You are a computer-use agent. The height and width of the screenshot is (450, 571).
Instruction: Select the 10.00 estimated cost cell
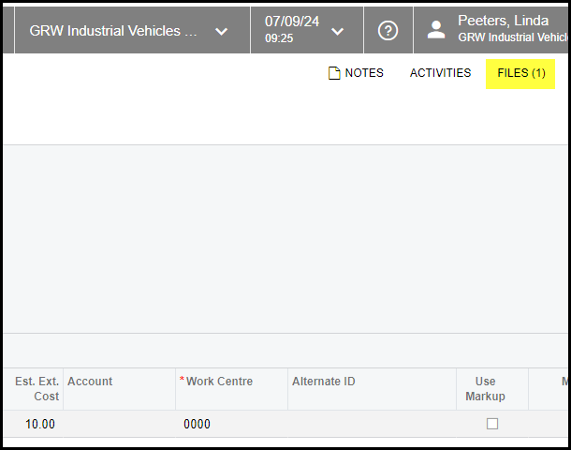point(39,424)
